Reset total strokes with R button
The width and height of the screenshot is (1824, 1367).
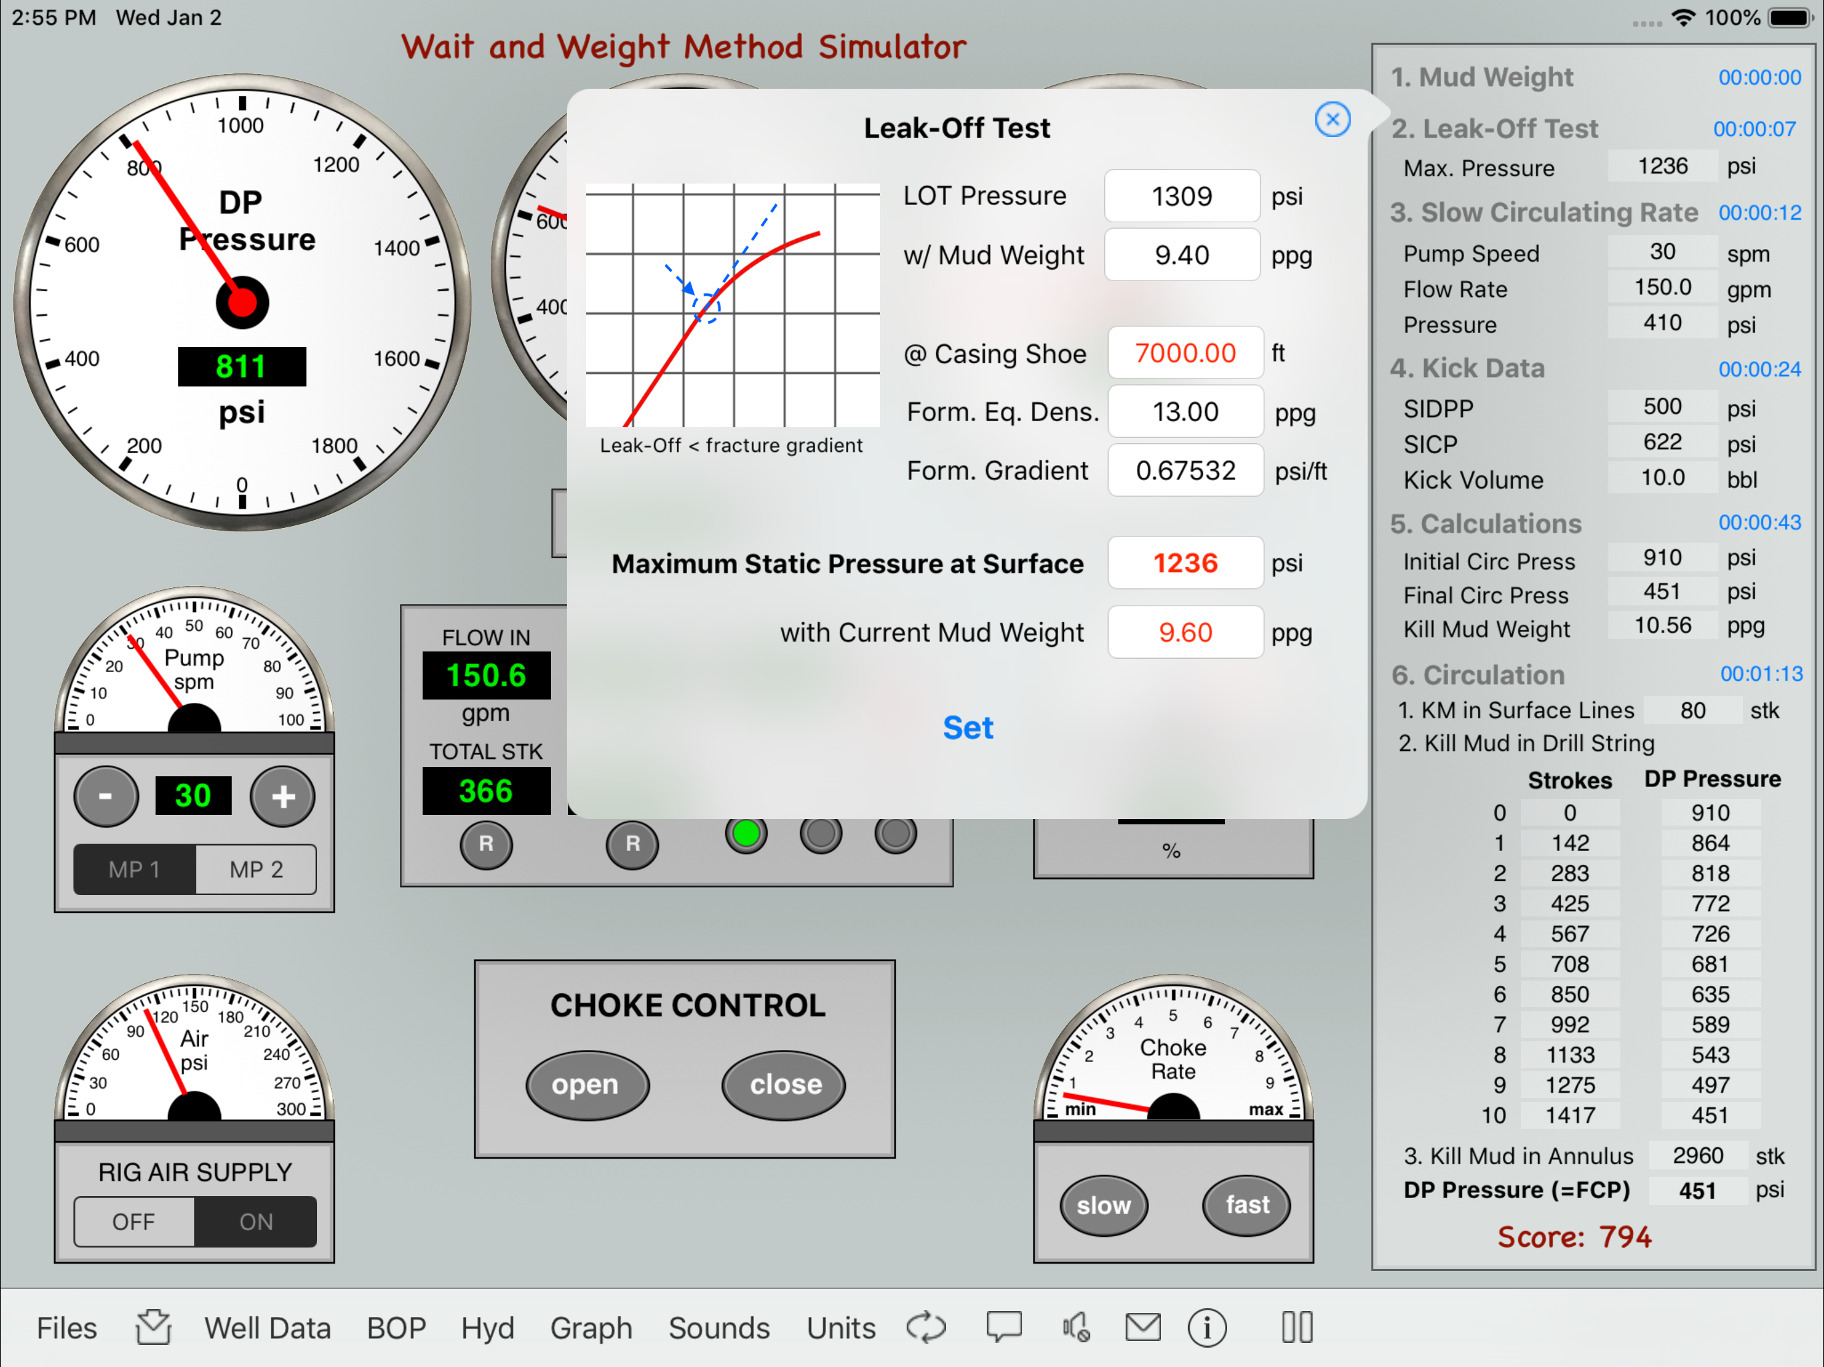pyautogui.click(x=485, y=844)
